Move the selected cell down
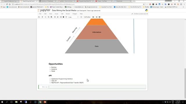This screenshot has height=104, width=186. 58,17
